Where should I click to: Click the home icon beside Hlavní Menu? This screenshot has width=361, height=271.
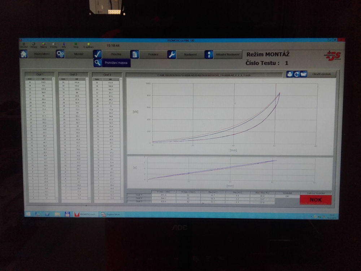coord(24,54)
